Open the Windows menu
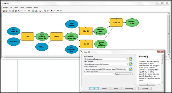The height and width of the screenshot is (93, 172). (29, 7)
